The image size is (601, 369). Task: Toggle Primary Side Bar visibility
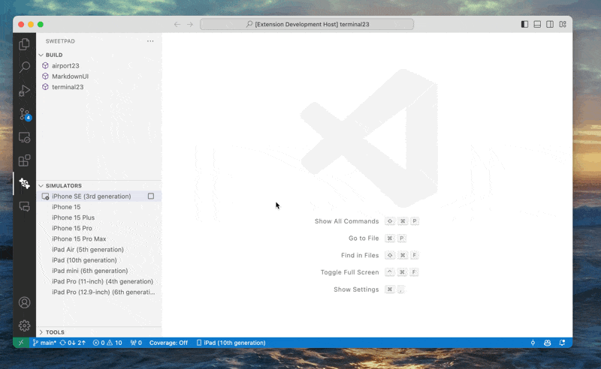pyautogui.click(x=524, y=24)
